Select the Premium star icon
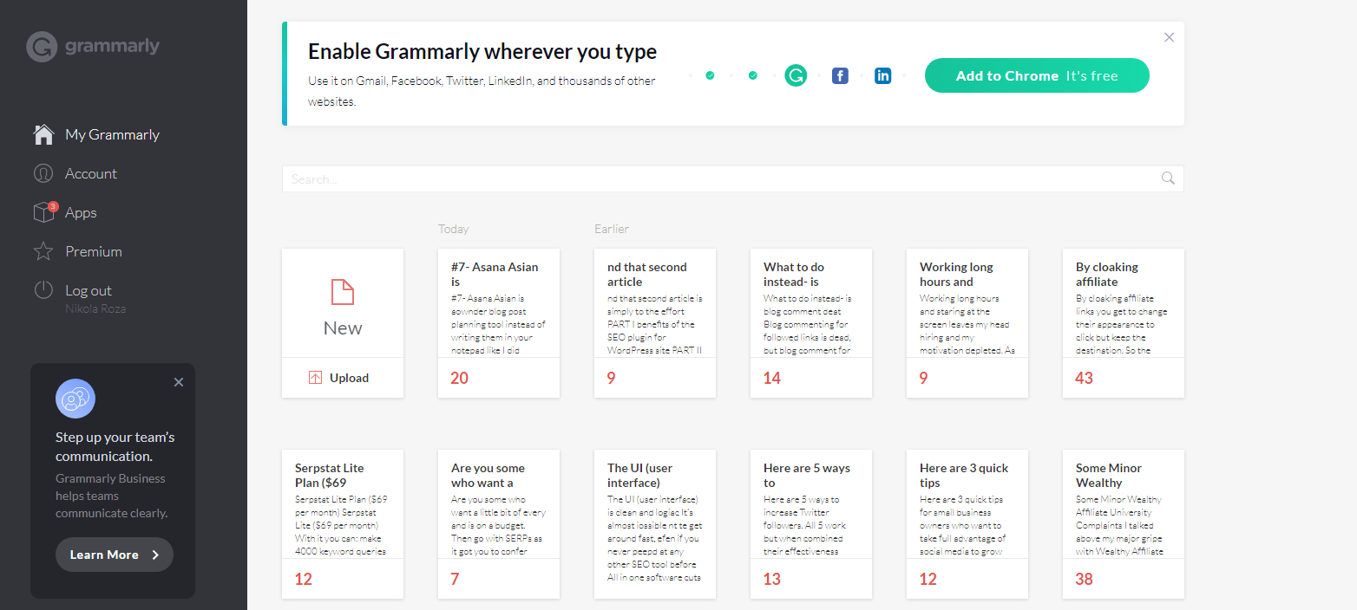The width and height of the screenshot is (1357, 610). [43, 251]
